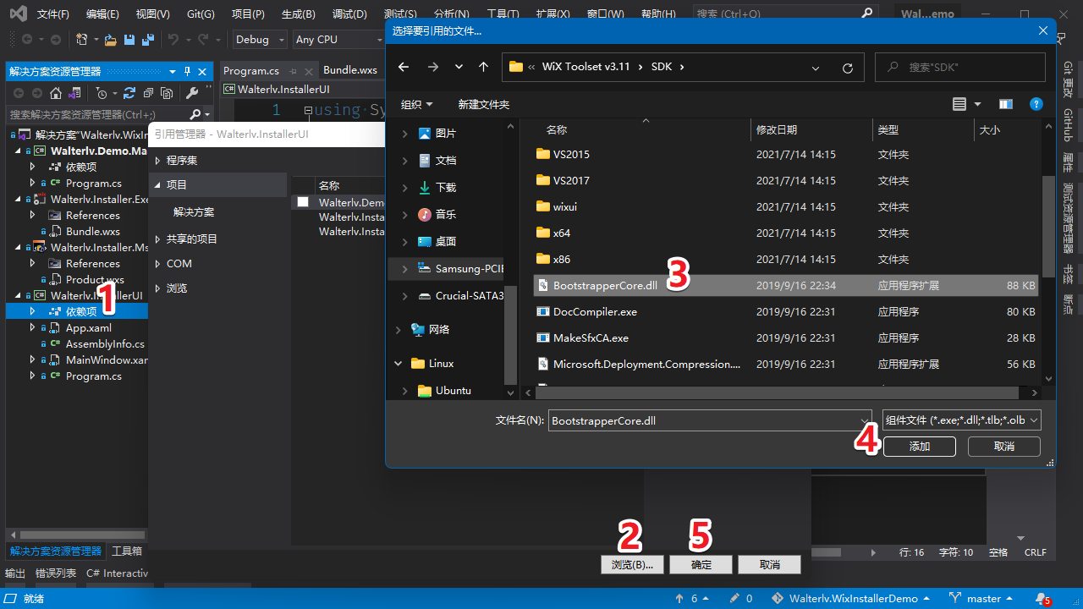Screen dimensions: 1083x609
Task: Expand the Ubuntu folder in navigation tree
Action: coord(404,391)
